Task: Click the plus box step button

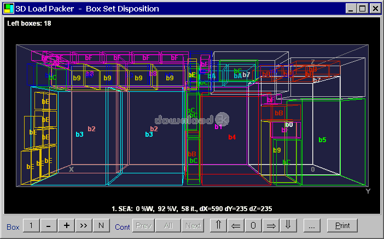Action: tap(66, 225)
